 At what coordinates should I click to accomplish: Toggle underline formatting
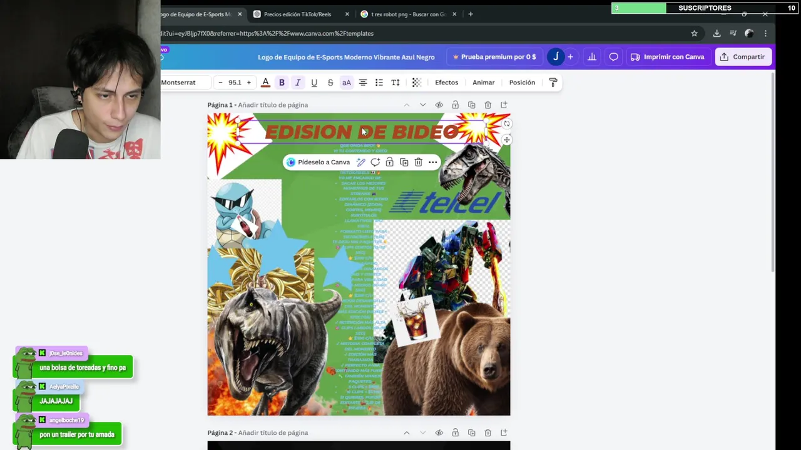(x=314, y=82)
